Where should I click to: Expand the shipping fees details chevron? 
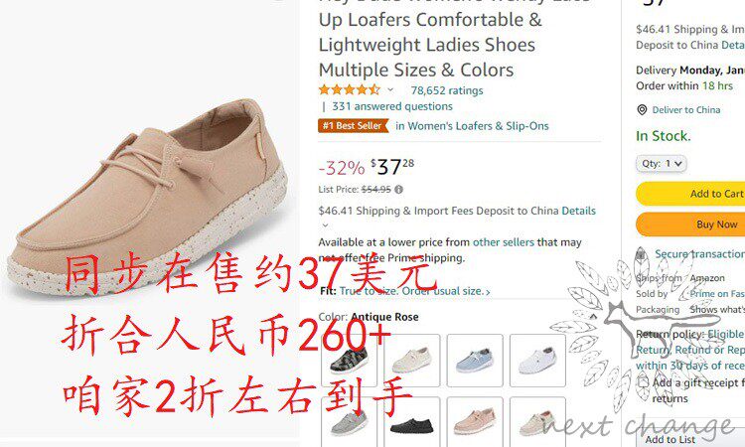coord(326,225)
